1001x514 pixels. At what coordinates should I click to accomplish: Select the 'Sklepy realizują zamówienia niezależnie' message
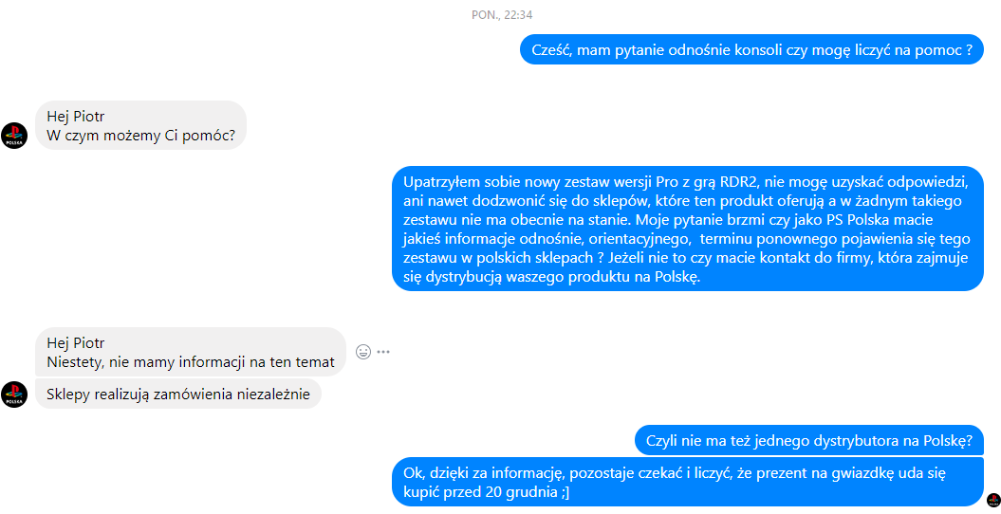pos(178,395)
